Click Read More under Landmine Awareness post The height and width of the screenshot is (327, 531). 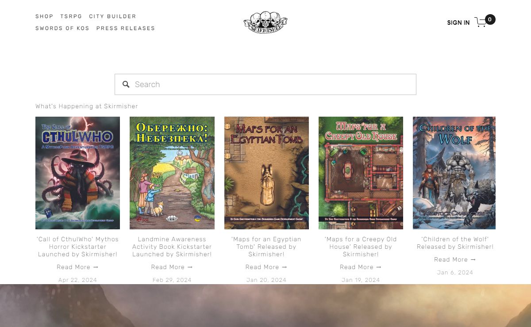point(172,267)
